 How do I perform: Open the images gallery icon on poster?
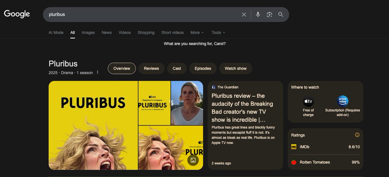(193, 160)
